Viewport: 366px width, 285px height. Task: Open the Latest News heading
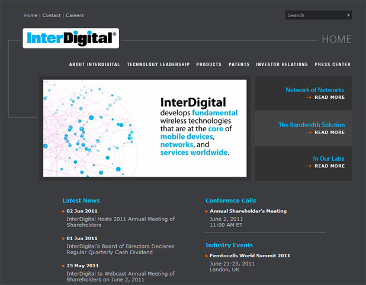81,200
